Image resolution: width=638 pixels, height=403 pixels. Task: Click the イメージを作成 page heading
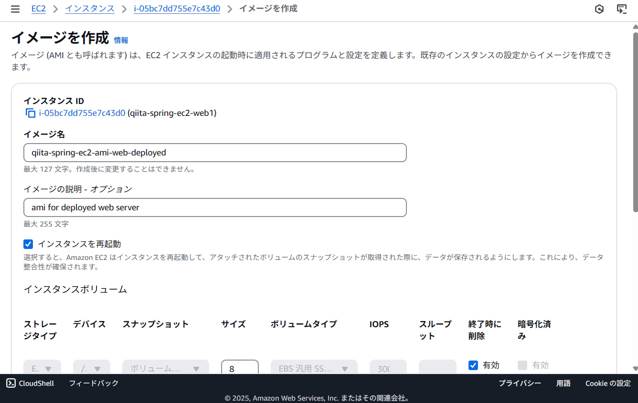[60, 37]
